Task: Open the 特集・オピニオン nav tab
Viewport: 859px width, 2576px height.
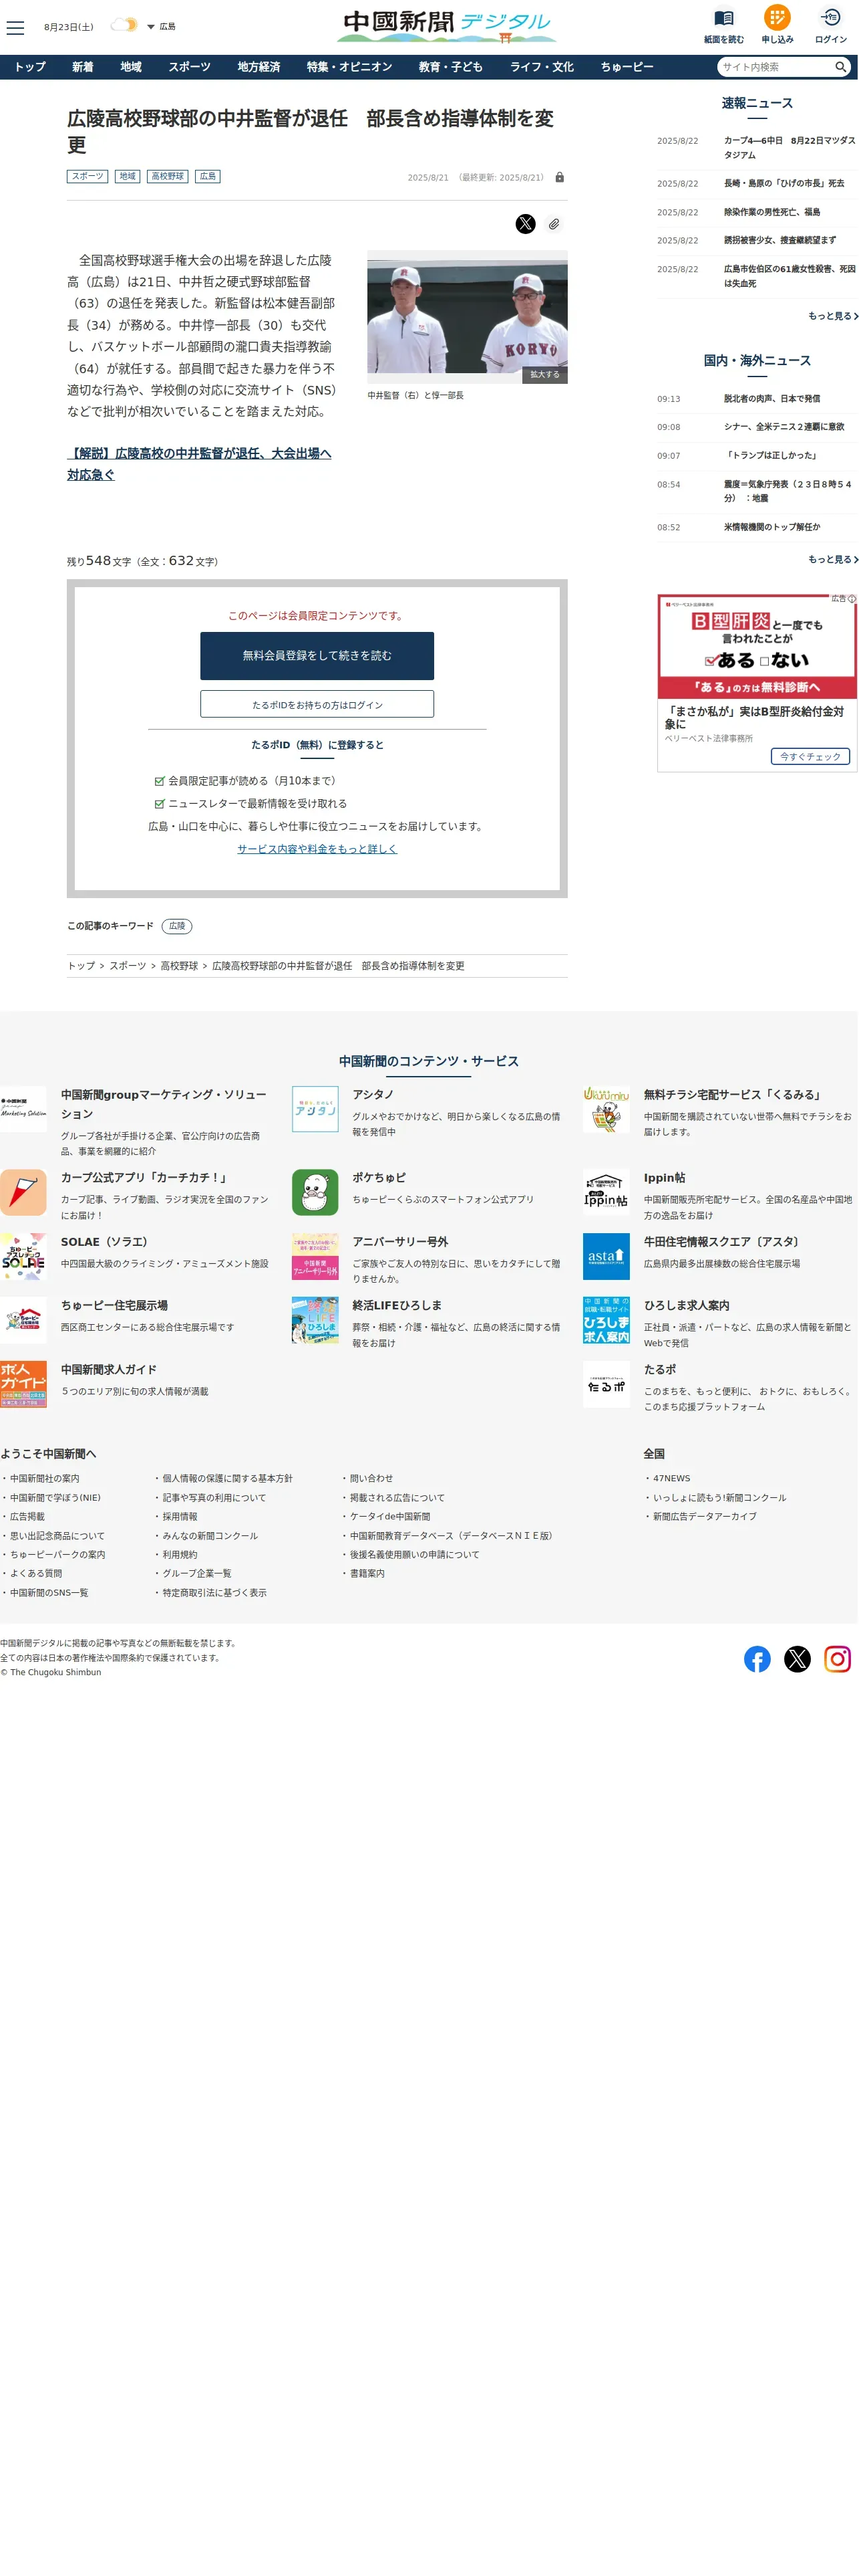Action: click(349, 67)
